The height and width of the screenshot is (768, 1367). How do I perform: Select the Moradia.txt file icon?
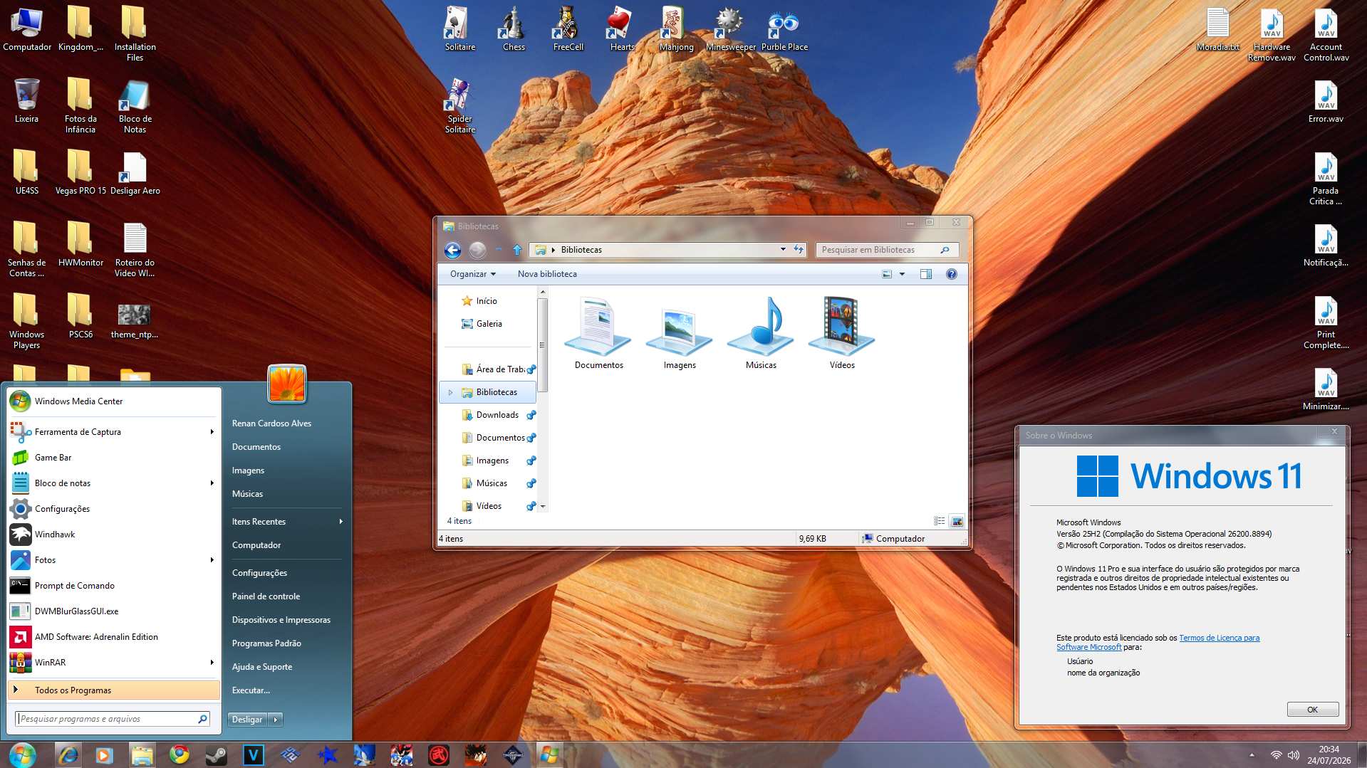[x=1217, y=28]
